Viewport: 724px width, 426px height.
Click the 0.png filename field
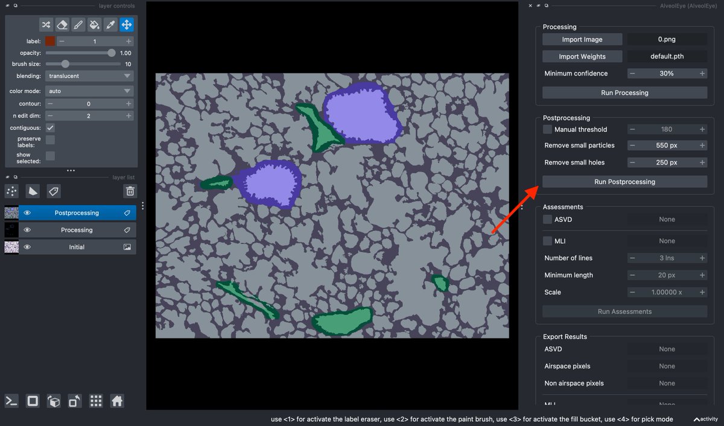point(667,39)
